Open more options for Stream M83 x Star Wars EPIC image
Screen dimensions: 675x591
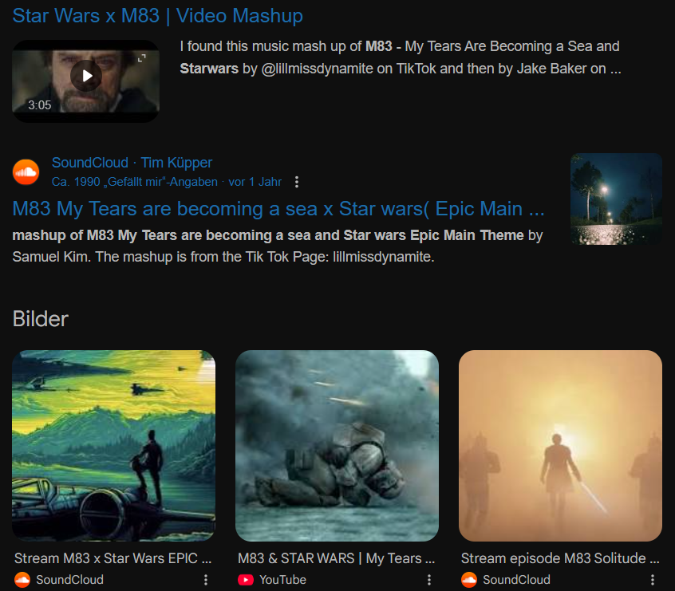pos(206,580)
